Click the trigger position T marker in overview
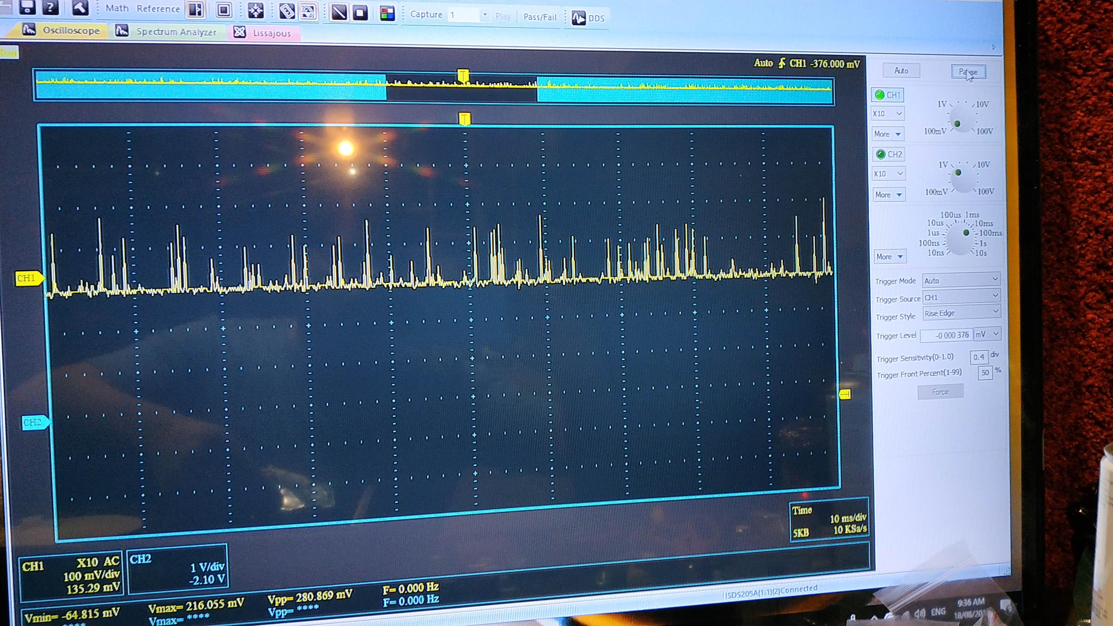The image size is (1113, 626). point(463,76)
